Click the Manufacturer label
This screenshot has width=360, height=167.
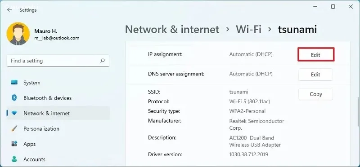point(165,120)
